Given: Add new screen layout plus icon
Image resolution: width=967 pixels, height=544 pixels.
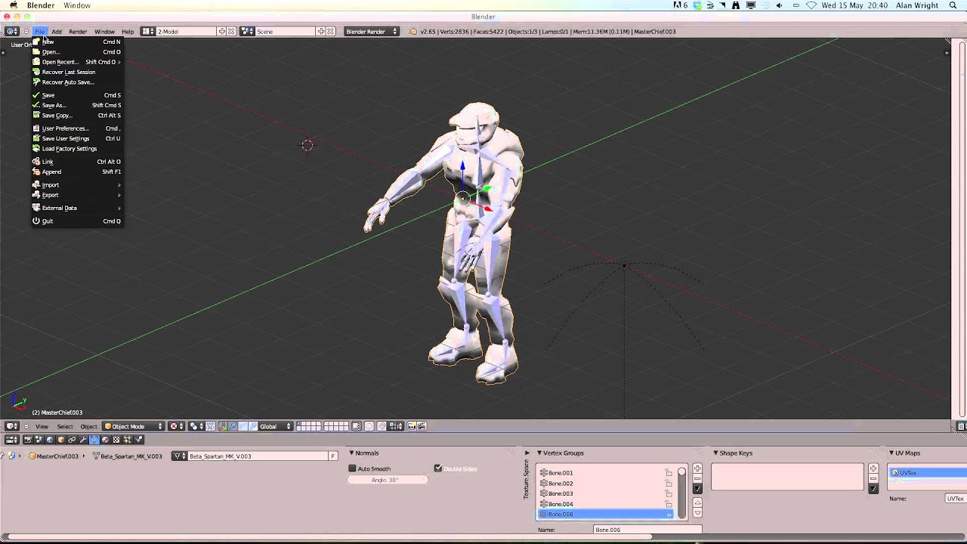Looking at the screenshot, I should 222,32.
